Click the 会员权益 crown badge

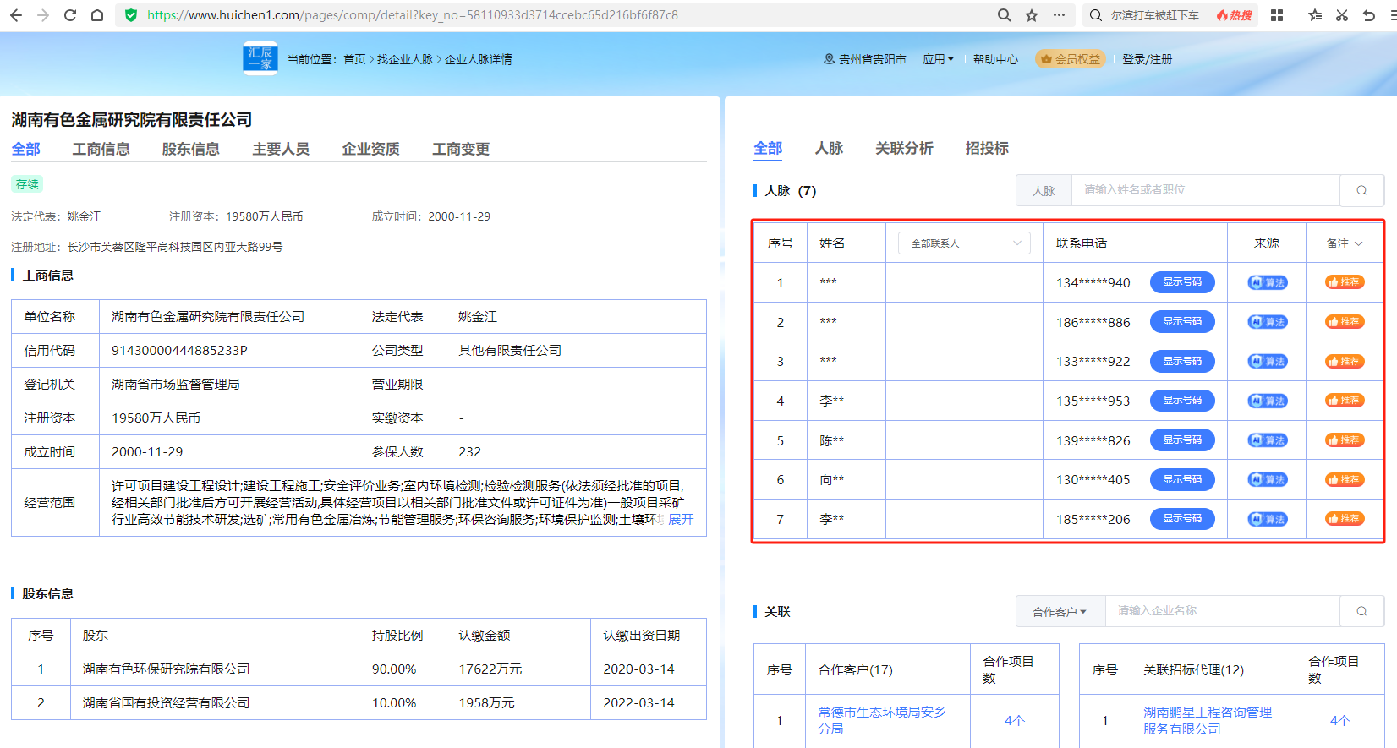pos(1070,59)
